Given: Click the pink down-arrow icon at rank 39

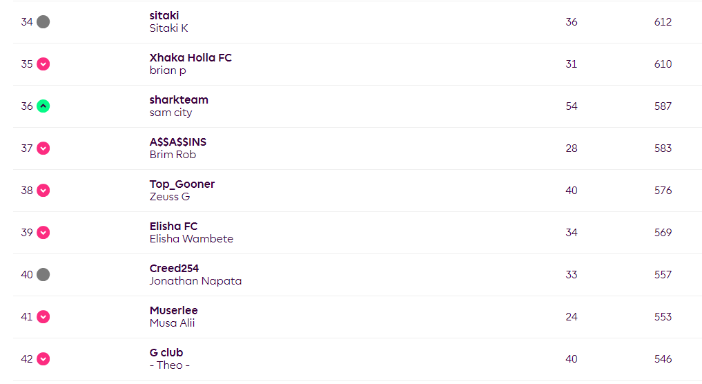Looking at the screenshot, I should 43,232.
